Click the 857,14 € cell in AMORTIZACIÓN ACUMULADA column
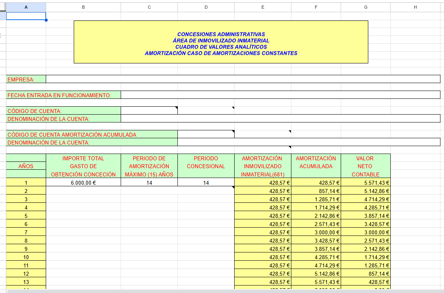The width and height of the screenshot is (444, 293). coord(316,191)
